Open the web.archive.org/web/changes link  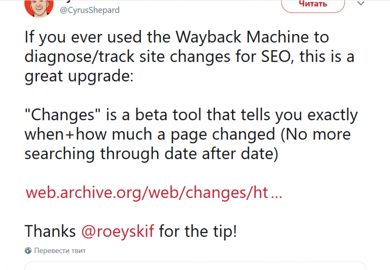coord(153,192)
